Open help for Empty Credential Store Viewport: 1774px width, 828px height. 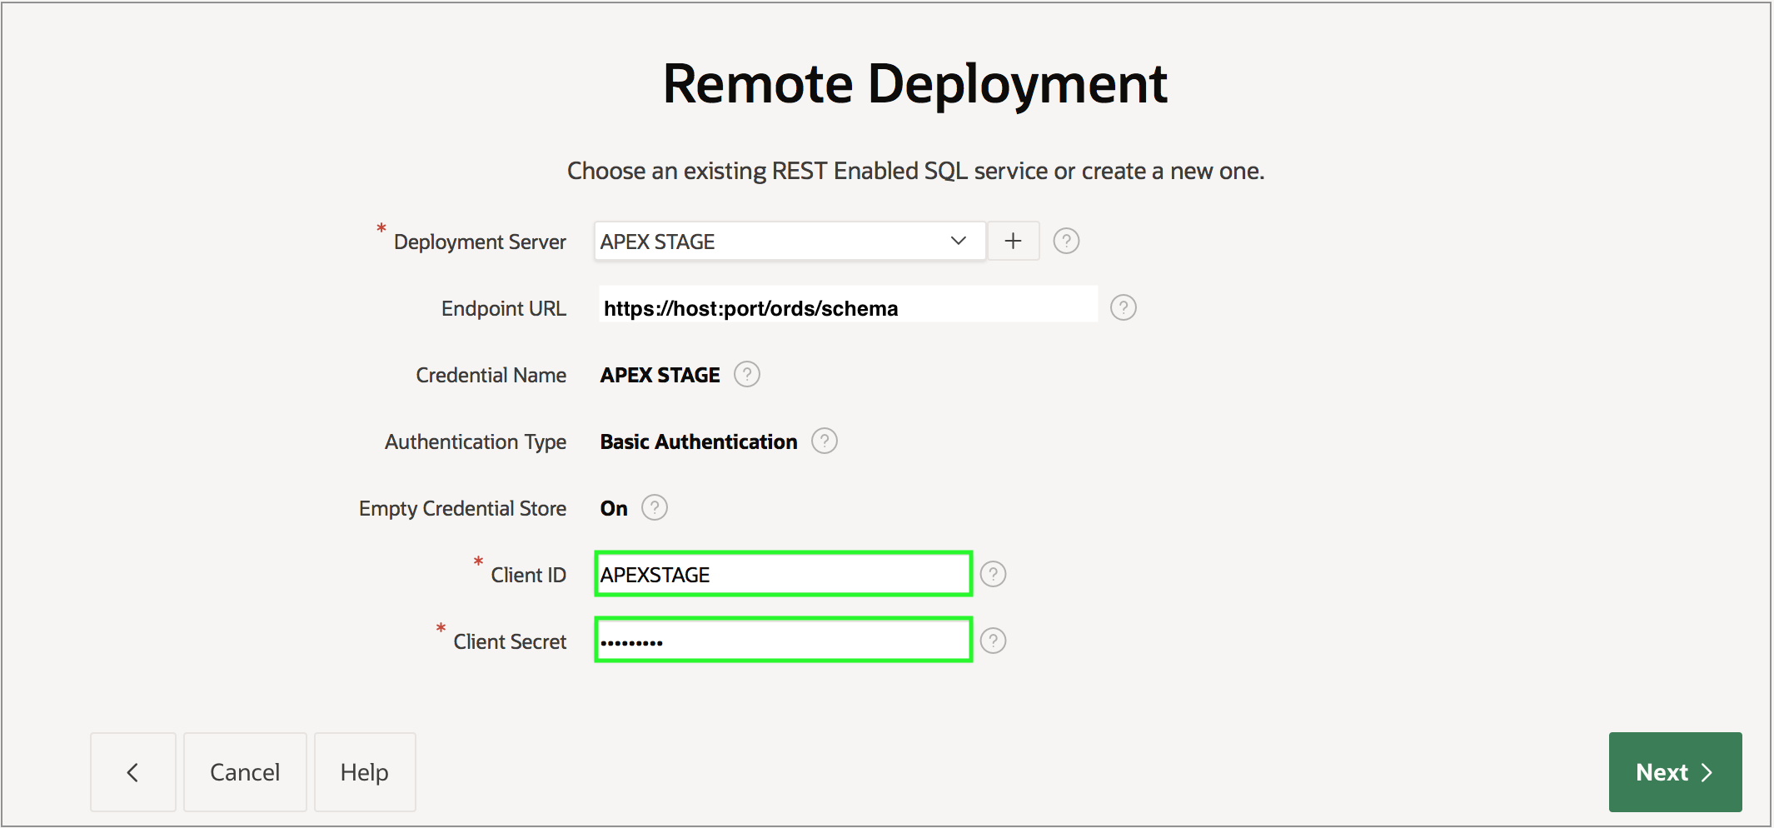pyautogui.click(x=655, y=508)
